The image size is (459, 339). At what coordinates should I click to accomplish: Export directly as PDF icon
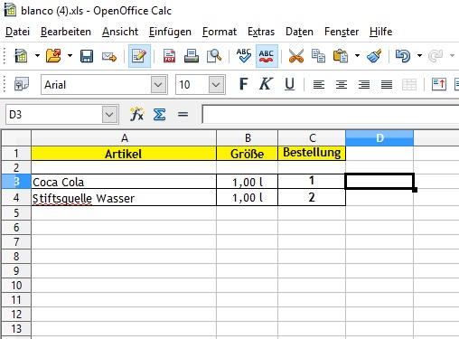tap(169, 56)
